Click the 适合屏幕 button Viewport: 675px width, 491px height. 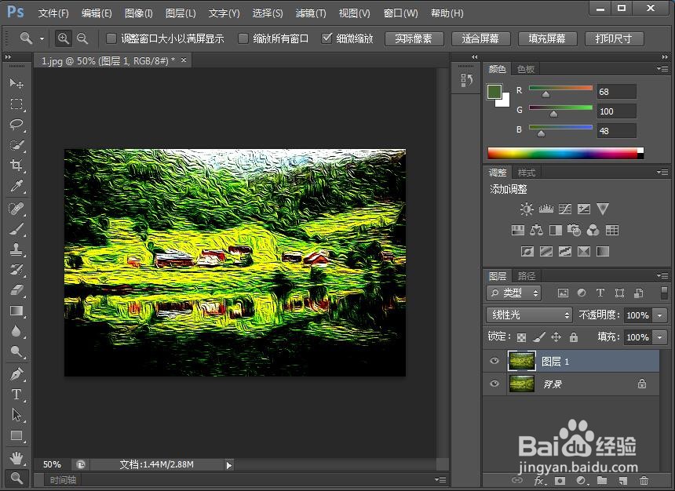pos(481,38)
